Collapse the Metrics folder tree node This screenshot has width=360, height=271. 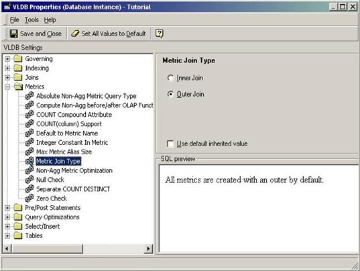coord(7,87)
